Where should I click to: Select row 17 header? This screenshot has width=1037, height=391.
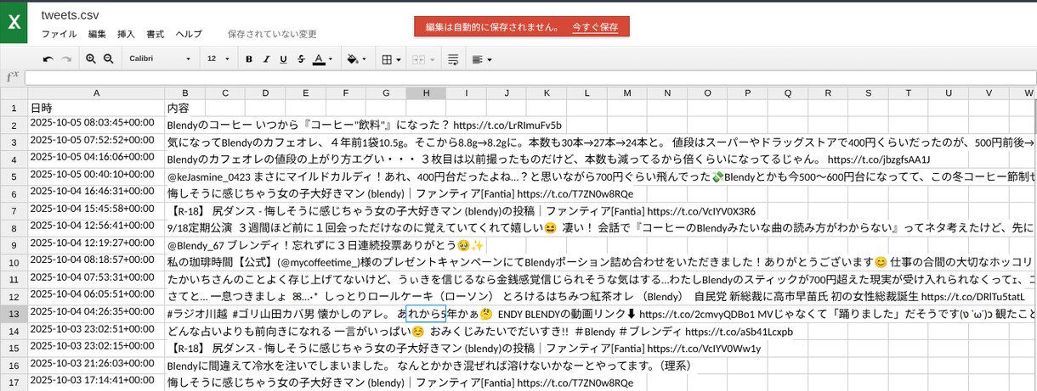pos(14,382)
